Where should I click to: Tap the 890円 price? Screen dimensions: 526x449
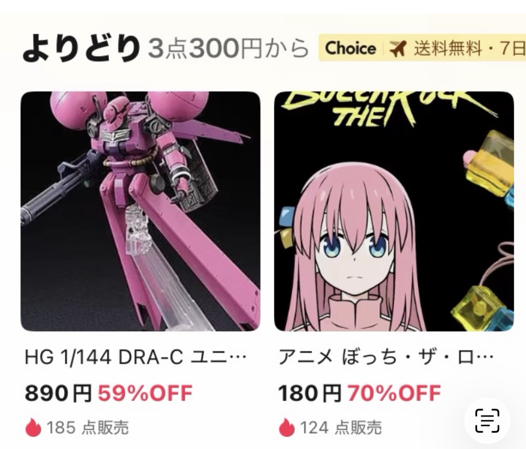pyautogui.click(x=58, y=393)
